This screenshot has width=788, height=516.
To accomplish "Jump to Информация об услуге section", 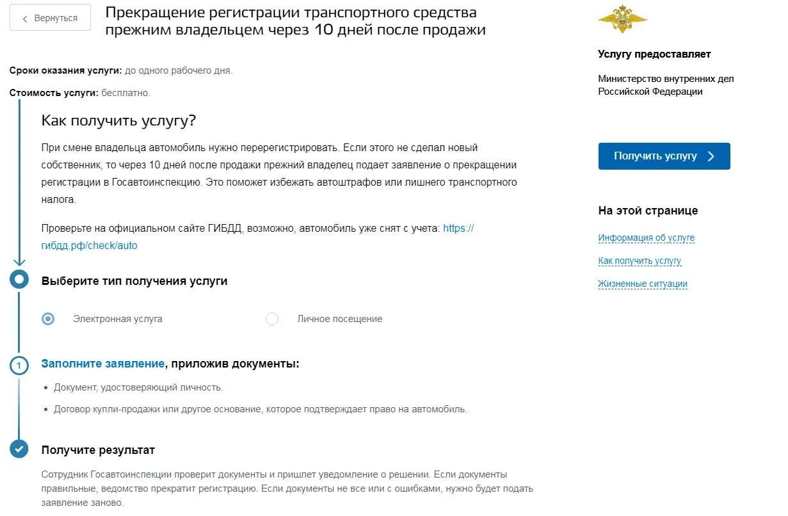I will (x=647, y=238).
